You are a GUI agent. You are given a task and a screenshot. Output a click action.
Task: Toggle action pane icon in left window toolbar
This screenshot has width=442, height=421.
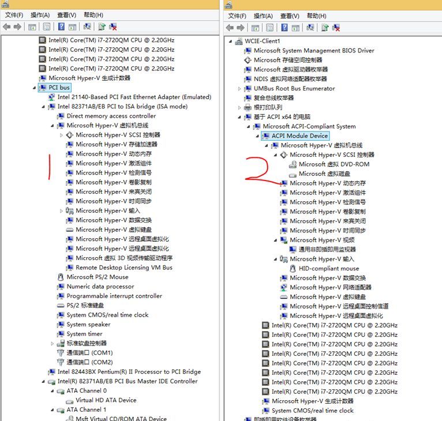73,27
